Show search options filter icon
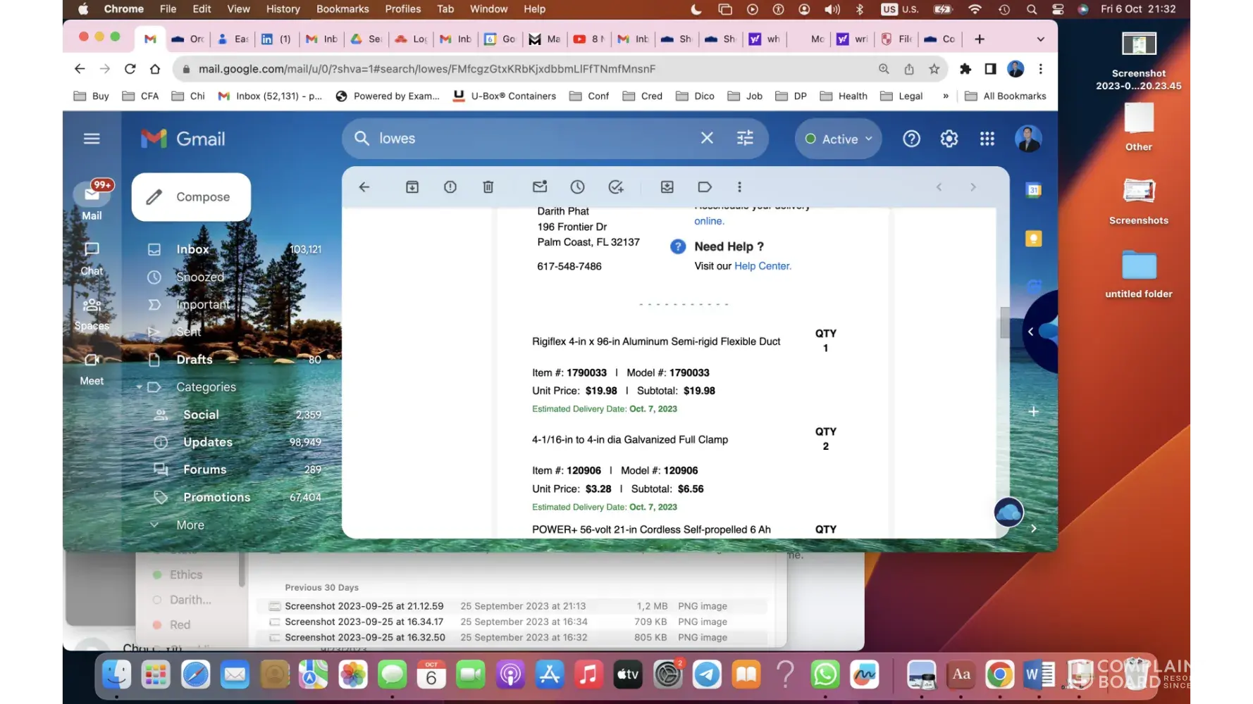The width and height of the screenshot is (1253, 704). [745, 139]
